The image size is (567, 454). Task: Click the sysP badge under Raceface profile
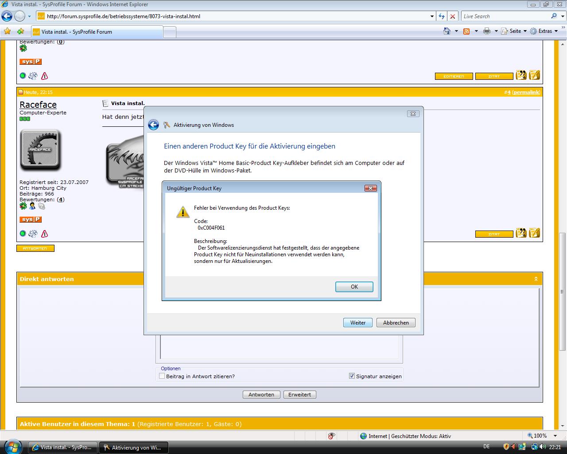[31, 219]
